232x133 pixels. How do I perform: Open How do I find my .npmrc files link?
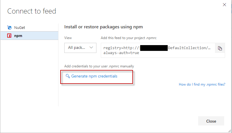202,84
